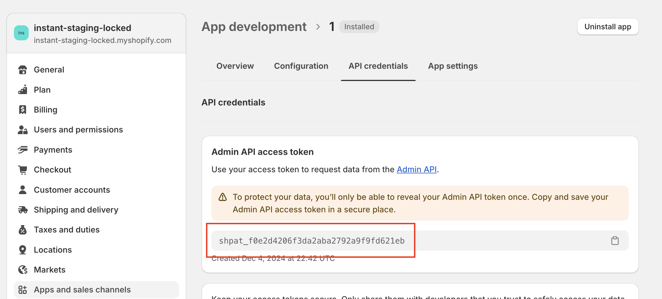662x299 pixels.
Task: Open the App settings tab
Action: tap(453, 66)
